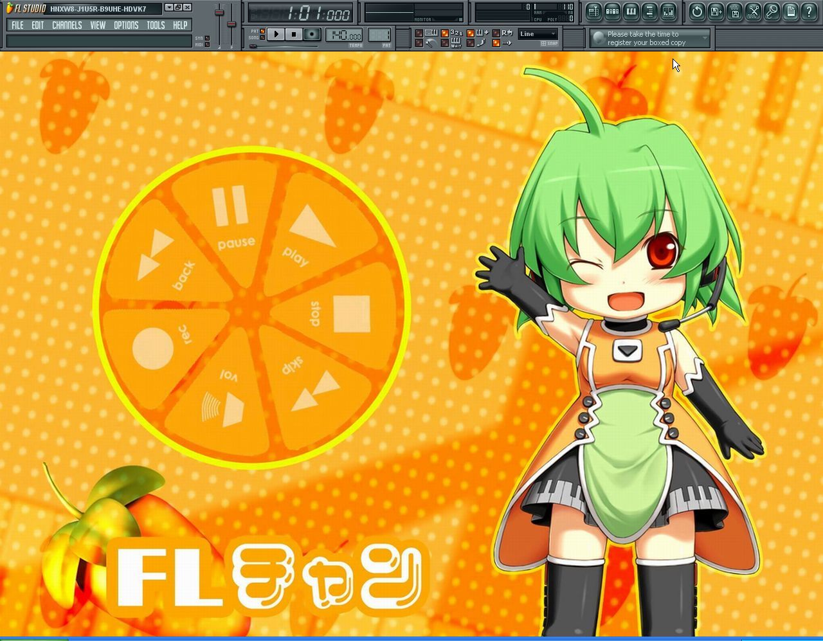Arm recording with the Record button
Screen dimensions: 823x641
tap(312, 34)
